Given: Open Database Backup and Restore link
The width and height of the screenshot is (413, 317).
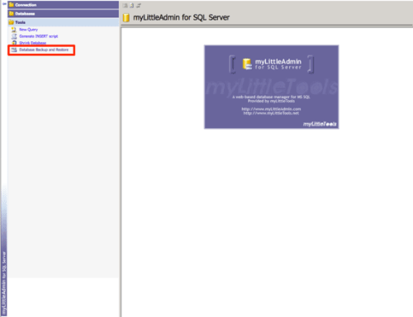Looking at the screenshot, I should [x=44, y=50].
